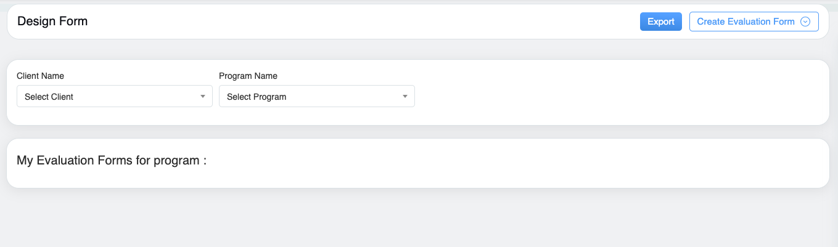Click empty space right of the Select Program dropdown
838x247 pixels.
pyautogui.click(x=617, y=95)
